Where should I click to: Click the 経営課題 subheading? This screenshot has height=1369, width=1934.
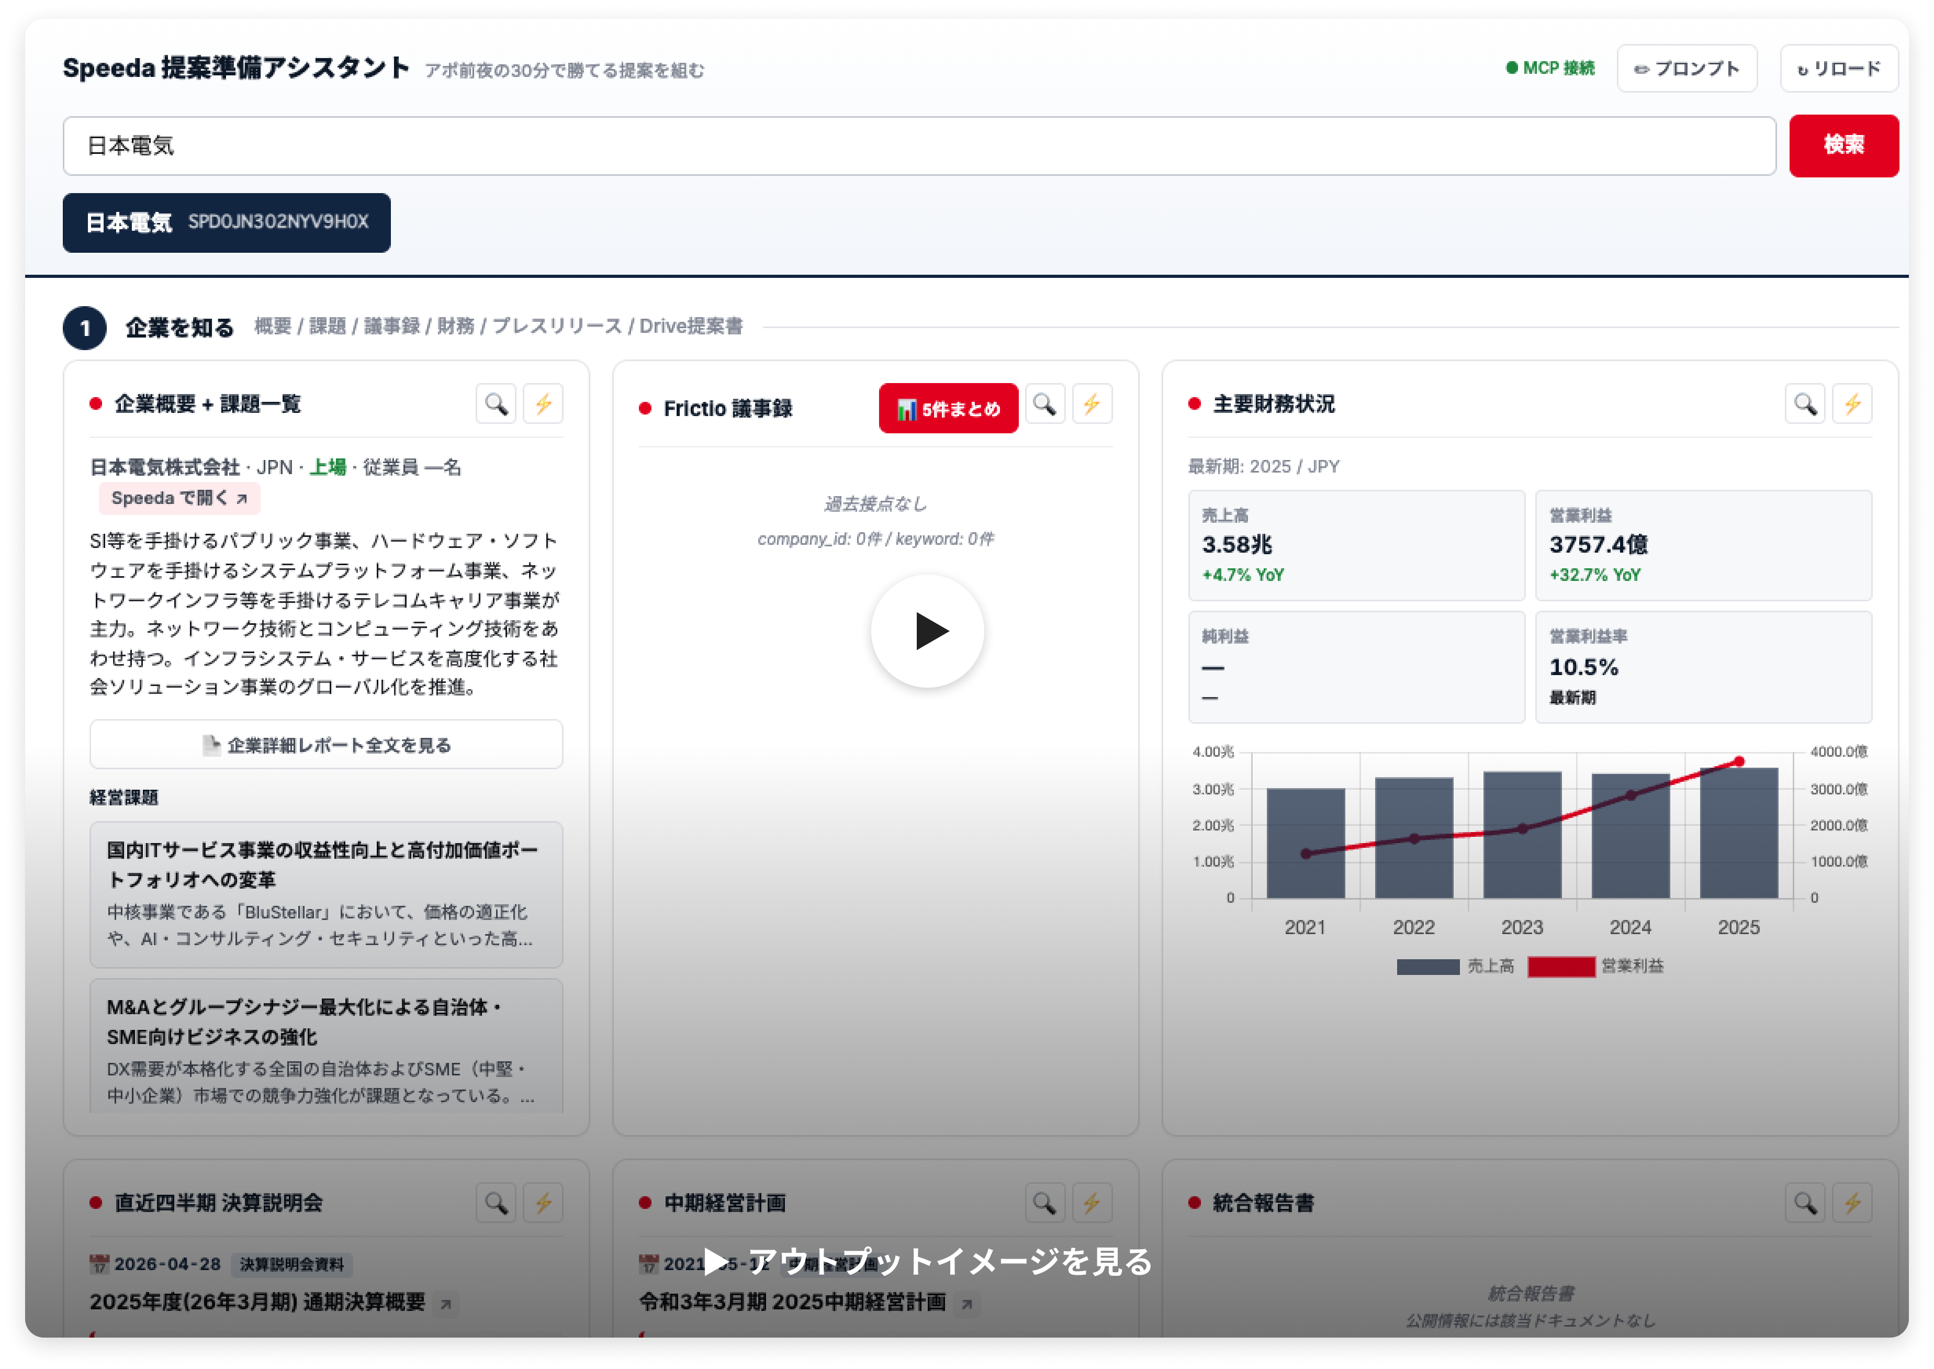124,798
